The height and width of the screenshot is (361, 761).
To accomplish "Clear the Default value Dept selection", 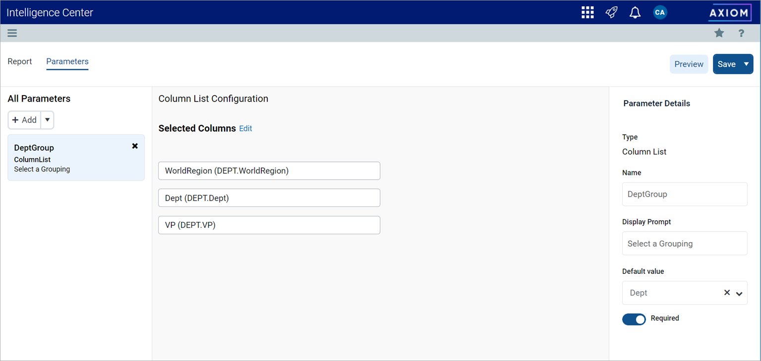I will pyautogui.click(x=727, y=293).
